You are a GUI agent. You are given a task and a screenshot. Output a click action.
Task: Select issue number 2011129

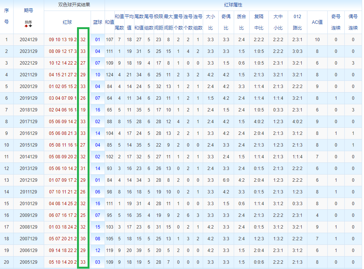[29, 192]
